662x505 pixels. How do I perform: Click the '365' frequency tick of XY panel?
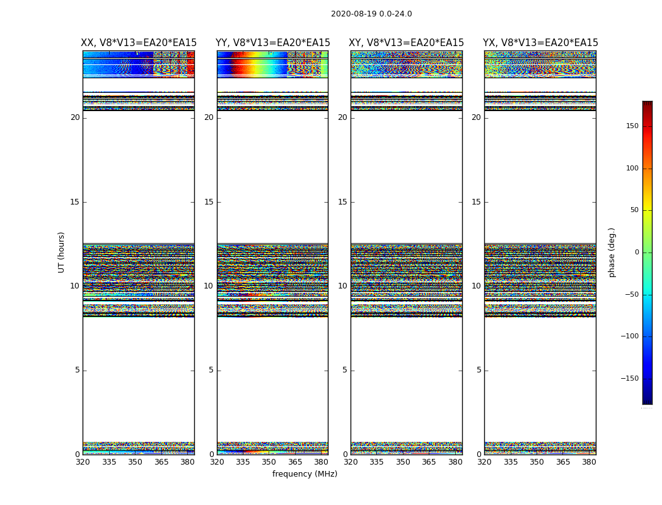click(429, 462)
